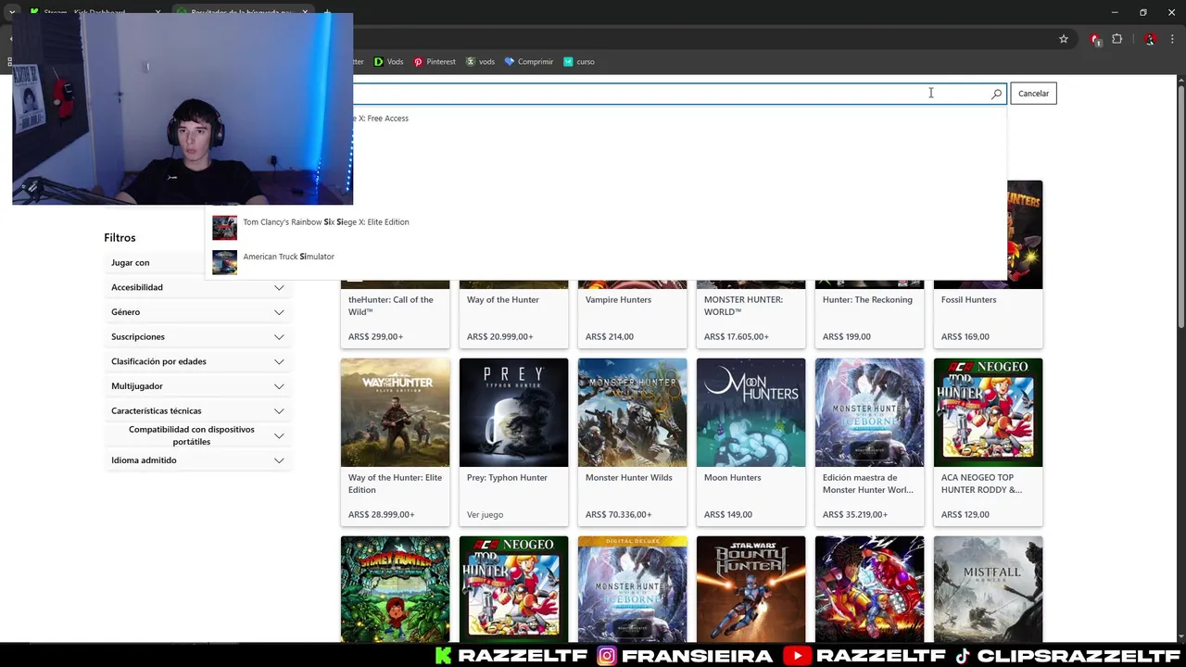Click American Truck Simulator suggestion thumbnail
Image resolution: width=1186 pixels, height=667 pixels.
[224, 262]
